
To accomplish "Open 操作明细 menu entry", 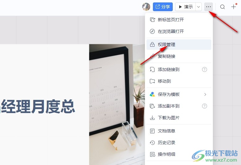I will click(x=179, y=154).
